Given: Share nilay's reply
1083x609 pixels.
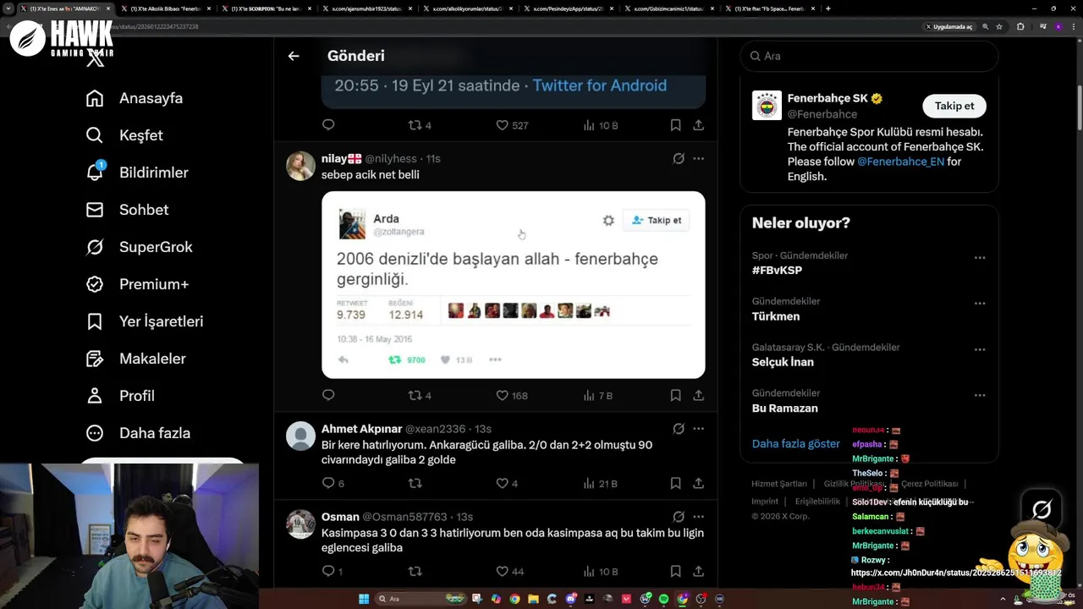Looking at the screenshot, I should click(698, 395).
